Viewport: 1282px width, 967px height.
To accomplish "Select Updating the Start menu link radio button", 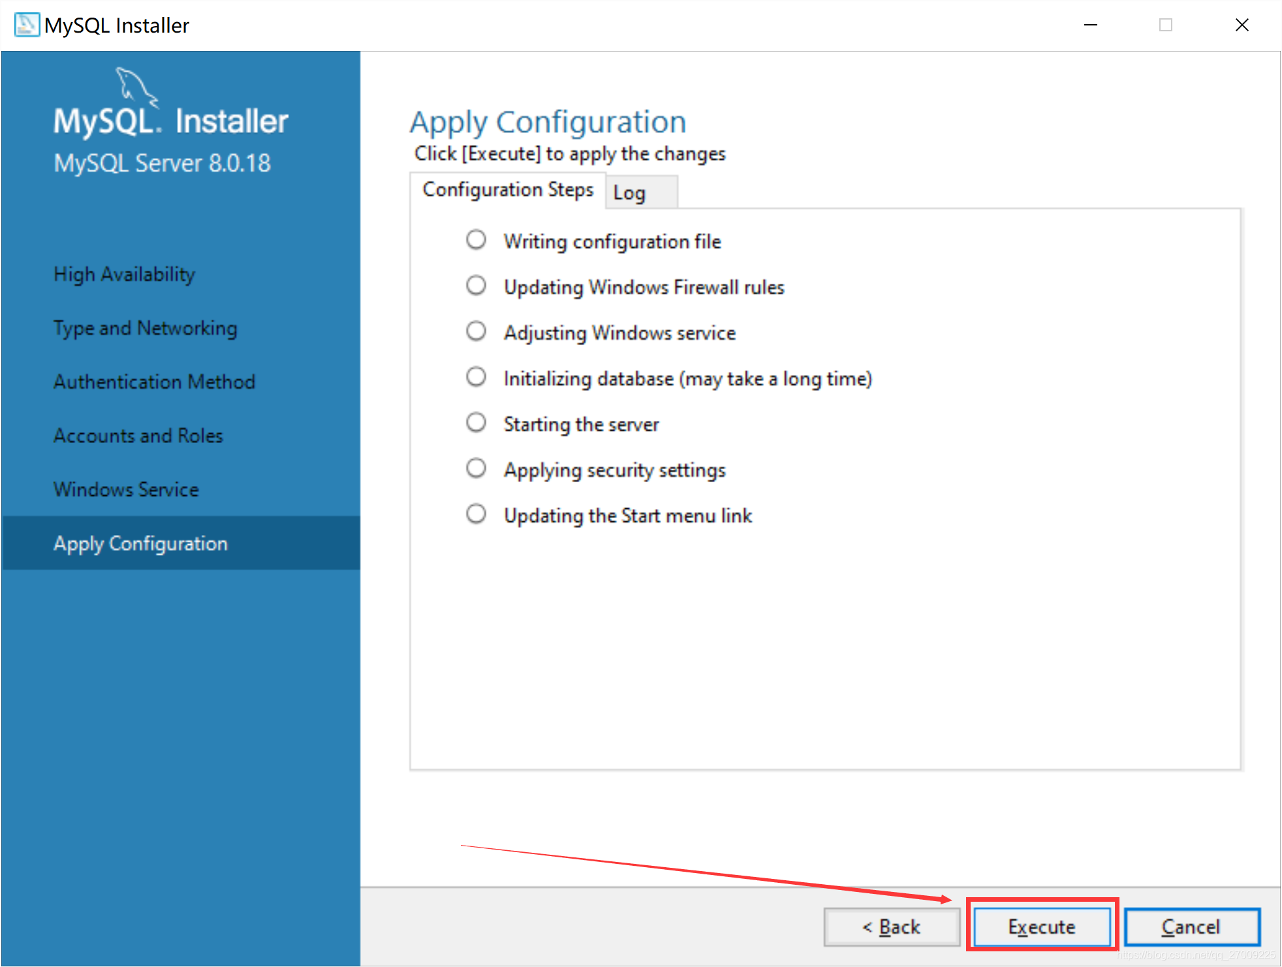I will 475,516.
